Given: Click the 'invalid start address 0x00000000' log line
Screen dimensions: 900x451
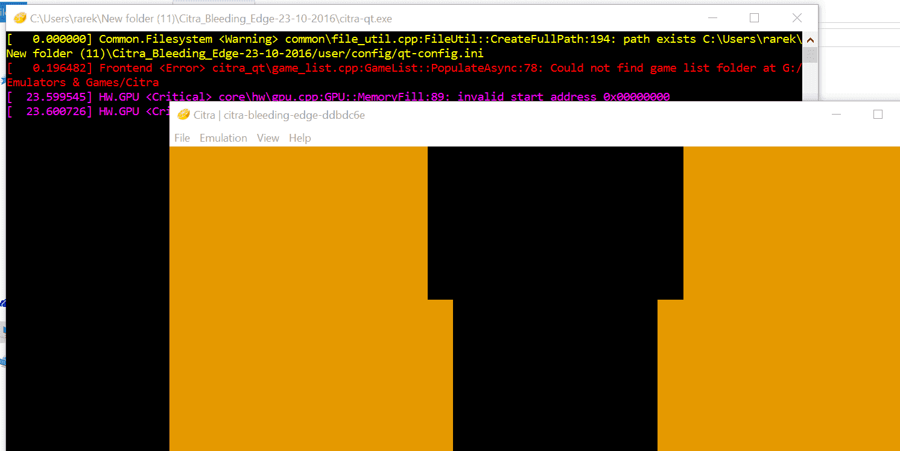Looking at the screenshot, I should click(338, 96).
